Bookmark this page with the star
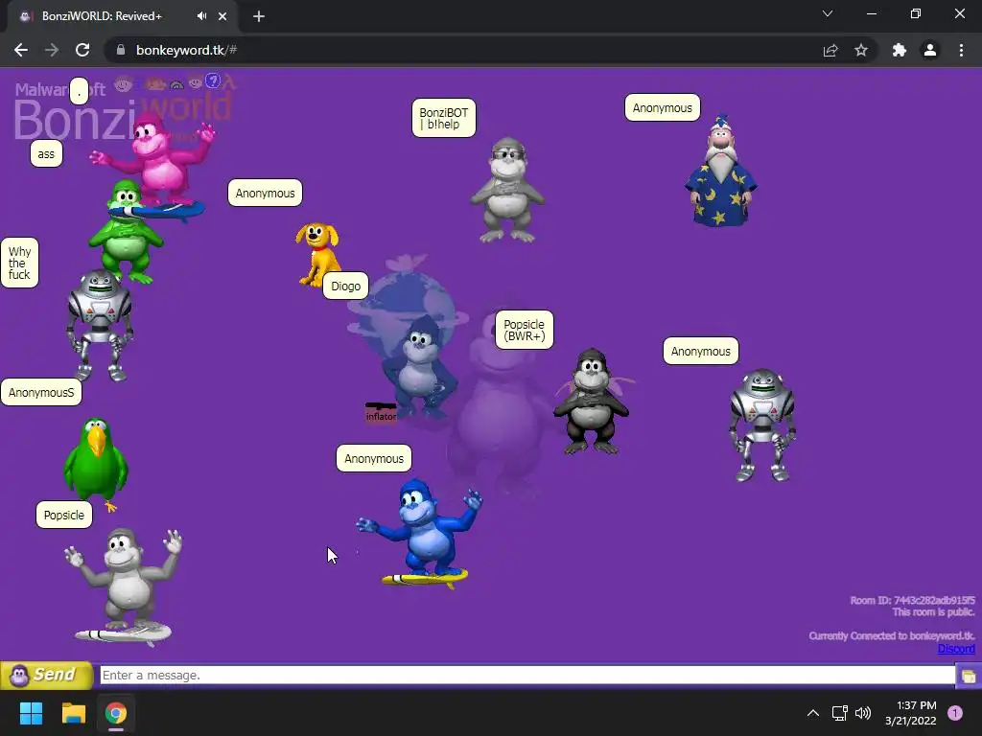The width and height of the screenshot is (982, 736). coord(861,50)
